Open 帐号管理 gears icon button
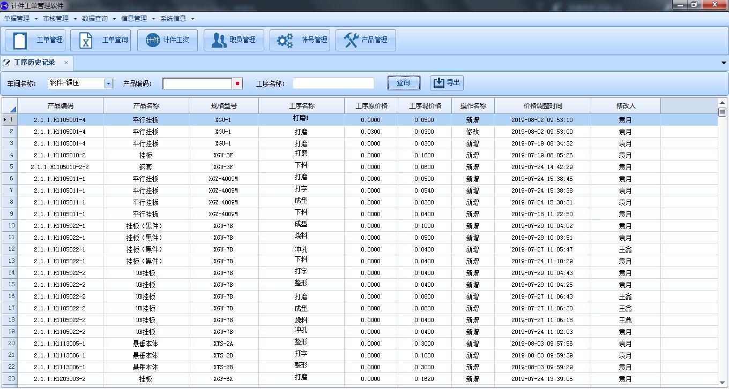Viewport: 729px width, 389px height. click(x=300, y=40)
